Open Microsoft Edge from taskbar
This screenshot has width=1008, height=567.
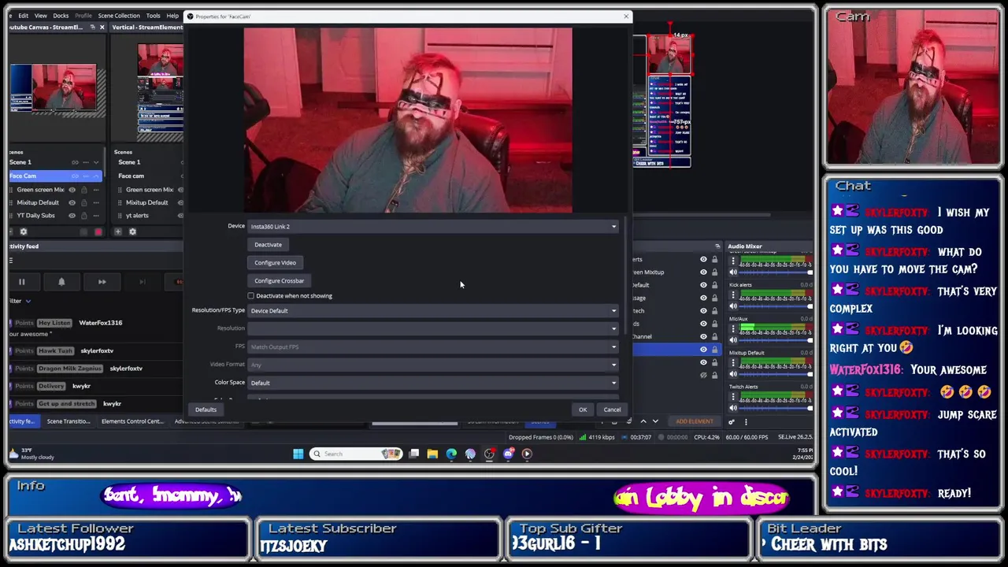click(451, 454)
